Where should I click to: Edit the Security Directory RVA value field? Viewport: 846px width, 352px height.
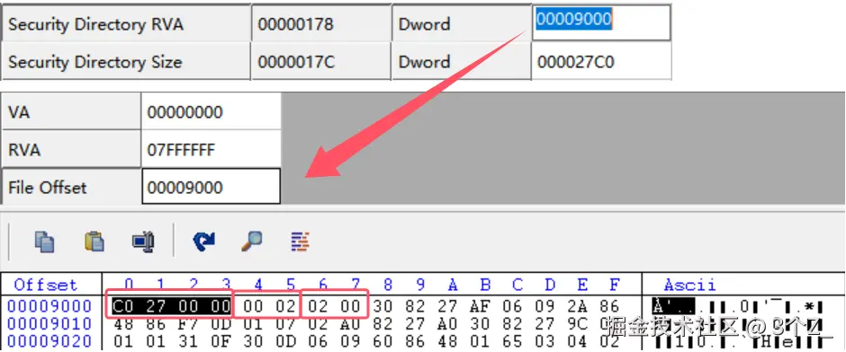point(601,22)
